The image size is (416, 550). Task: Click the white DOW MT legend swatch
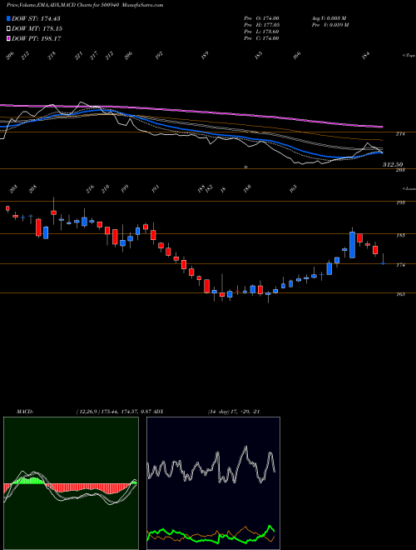click(9, 28)
